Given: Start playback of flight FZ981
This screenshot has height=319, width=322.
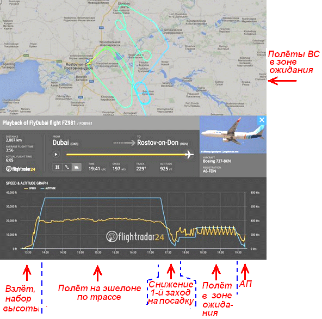Looking at the screenshot, I should pyautogui.click(x=56, y=154).
